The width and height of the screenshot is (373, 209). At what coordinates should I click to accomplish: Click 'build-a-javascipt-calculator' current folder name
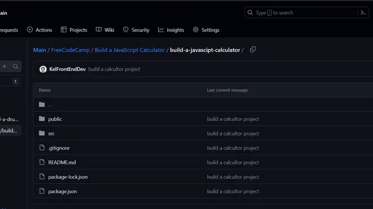tap(205, 50)
